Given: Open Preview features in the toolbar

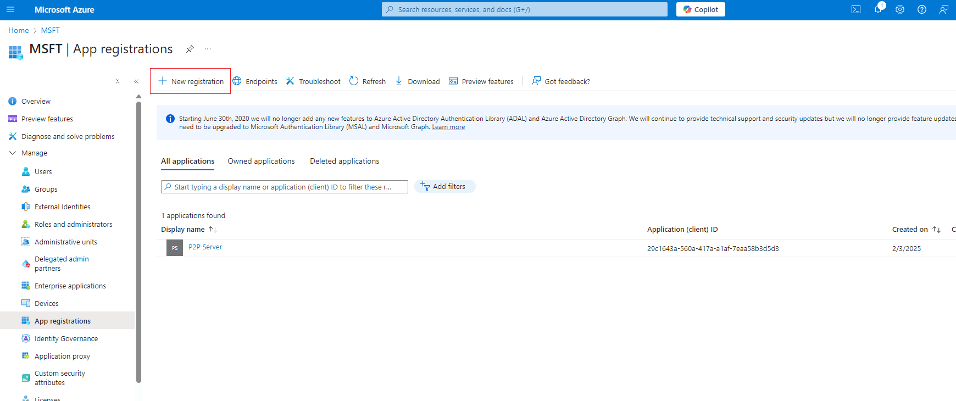Looking at the screenshot, I should point(481,81).
